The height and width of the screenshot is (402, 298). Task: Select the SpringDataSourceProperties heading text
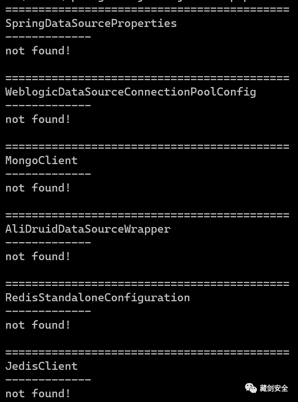91,23
